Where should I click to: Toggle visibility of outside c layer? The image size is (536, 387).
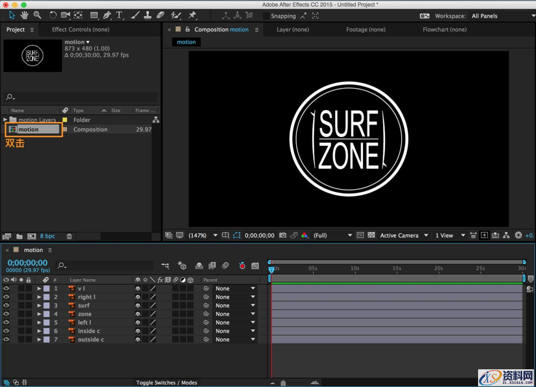[6, 339]
